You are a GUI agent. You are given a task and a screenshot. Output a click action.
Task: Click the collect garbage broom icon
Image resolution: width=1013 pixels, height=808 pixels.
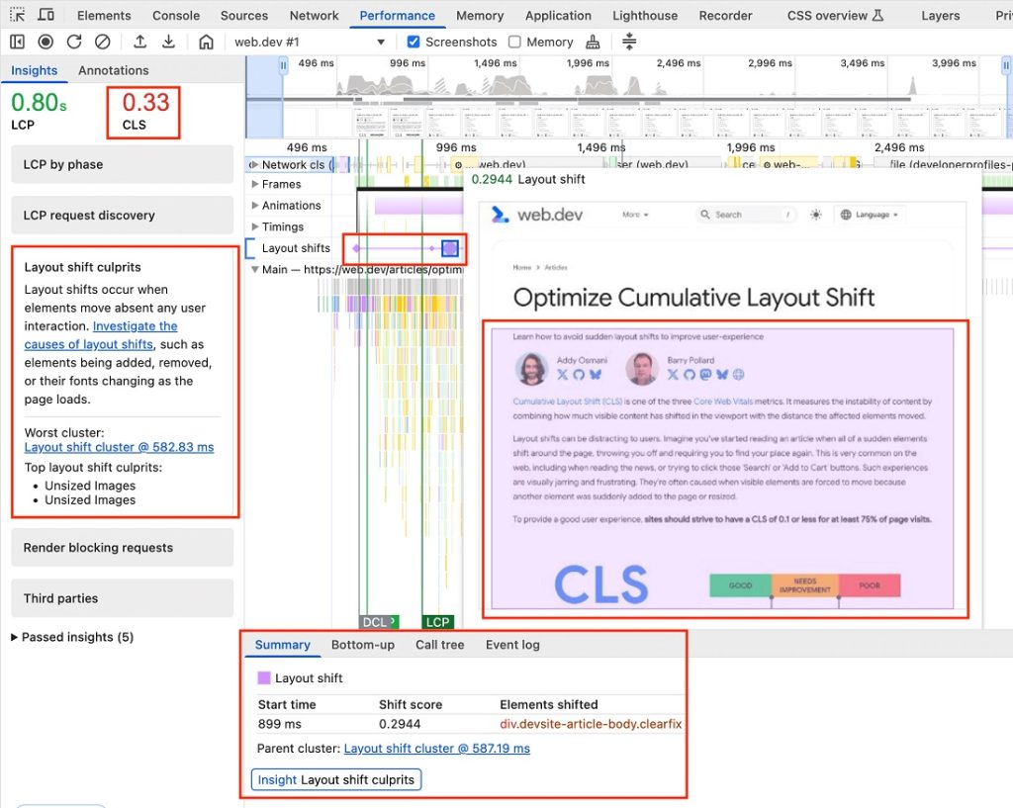tap(593, 42)
